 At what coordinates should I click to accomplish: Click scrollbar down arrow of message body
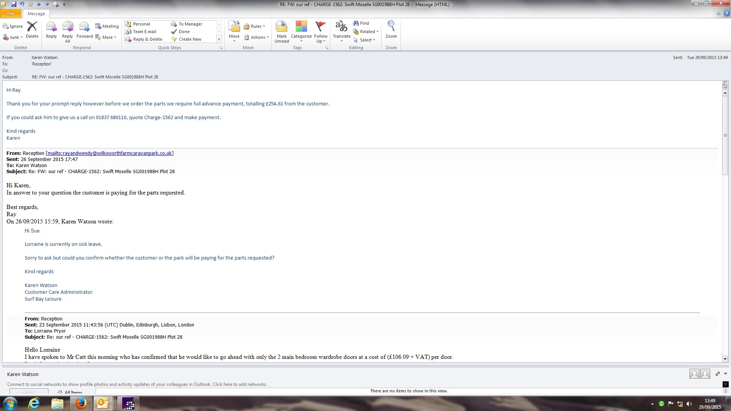[x=725, y=359]
